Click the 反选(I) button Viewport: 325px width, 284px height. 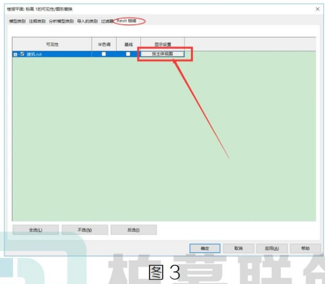point(134,230)
